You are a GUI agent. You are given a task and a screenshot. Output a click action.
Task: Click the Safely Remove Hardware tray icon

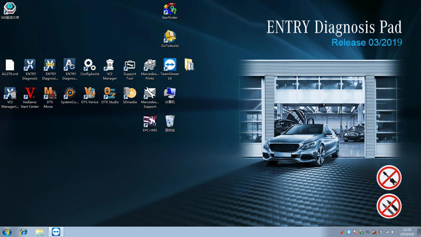pyautogui.click(x=362, y=232)
